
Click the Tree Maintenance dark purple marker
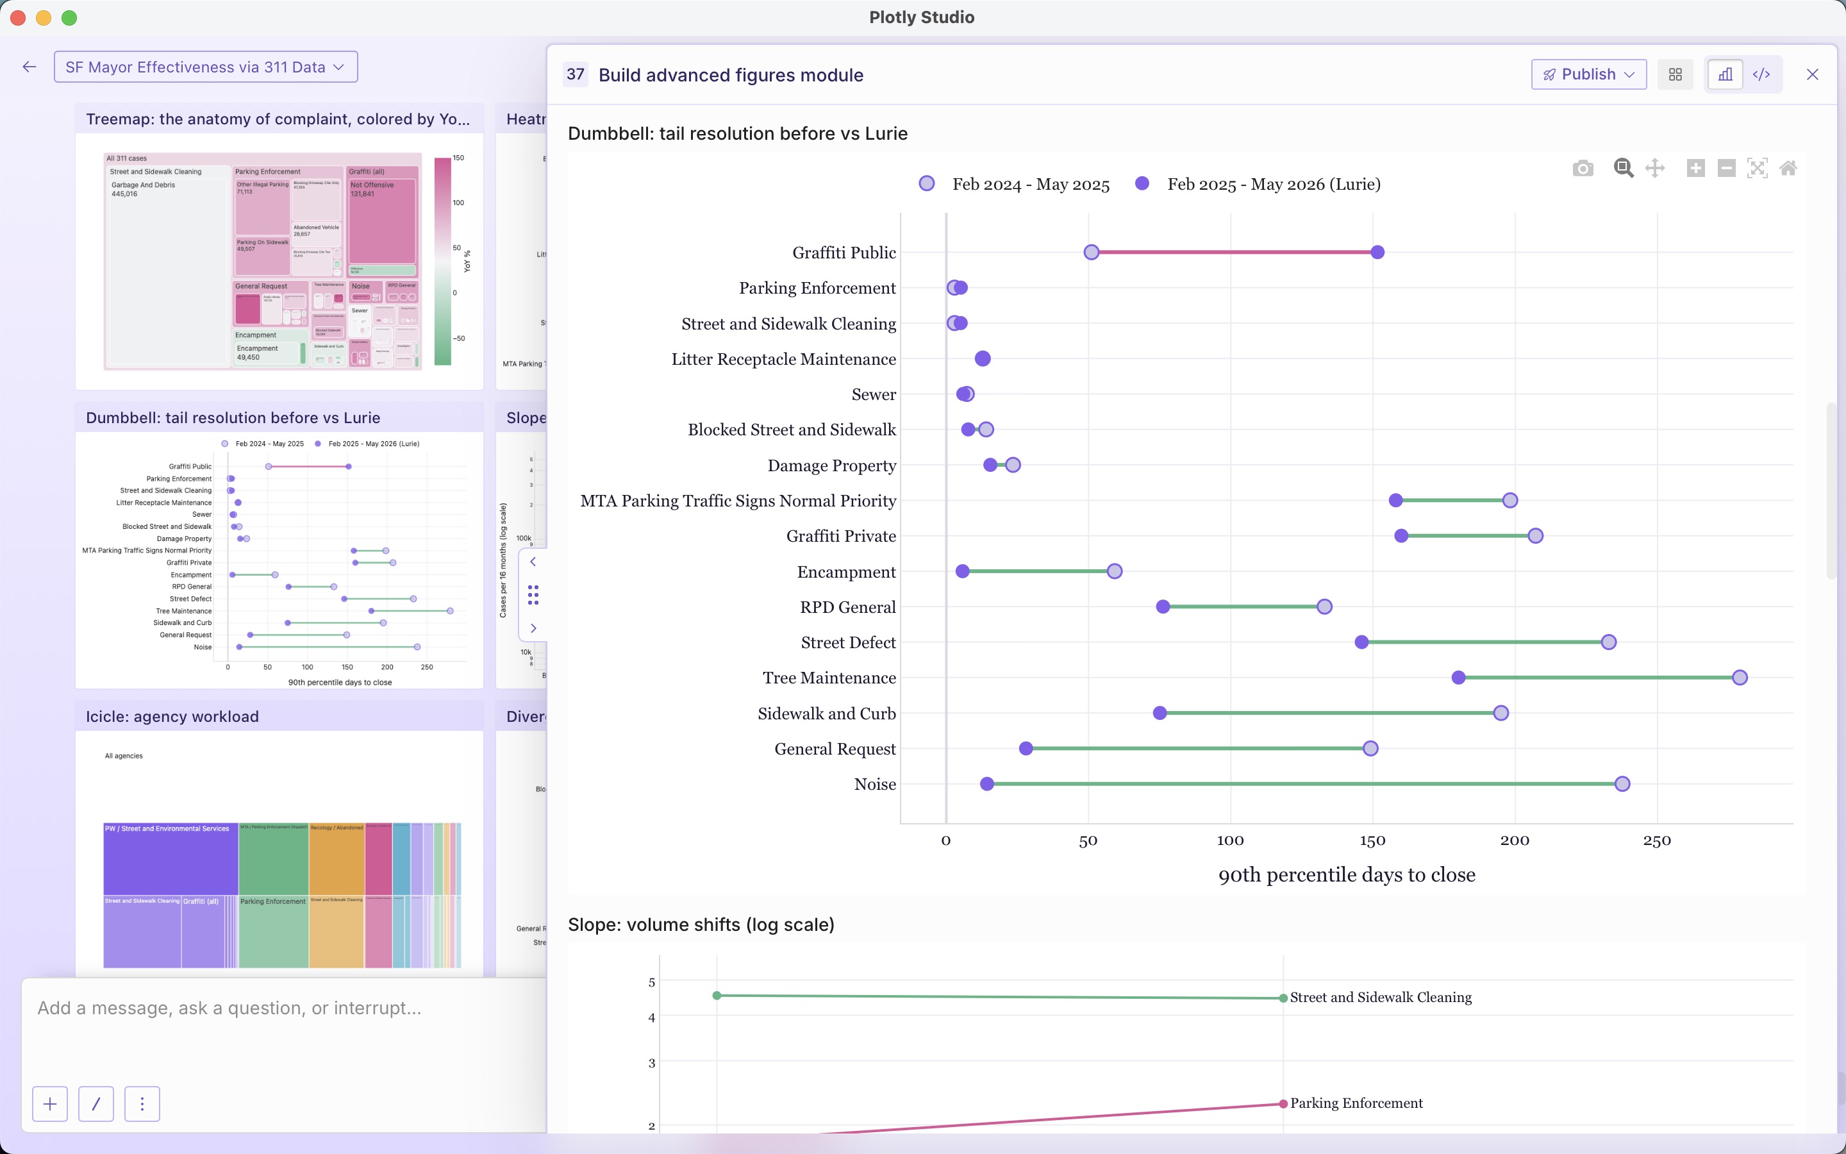1458,678
